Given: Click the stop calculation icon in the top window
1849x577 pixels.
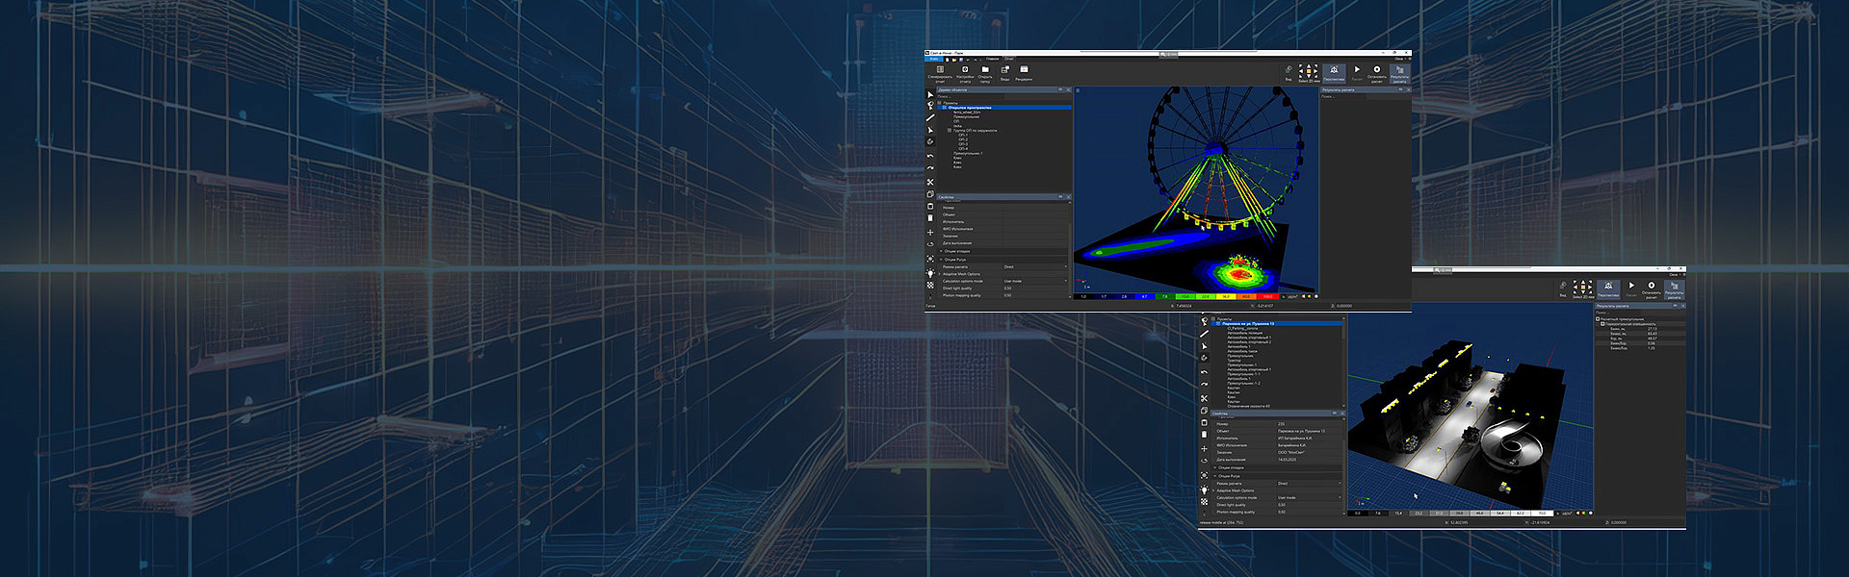Looking at the screenshot, I should coord(1376,71).
